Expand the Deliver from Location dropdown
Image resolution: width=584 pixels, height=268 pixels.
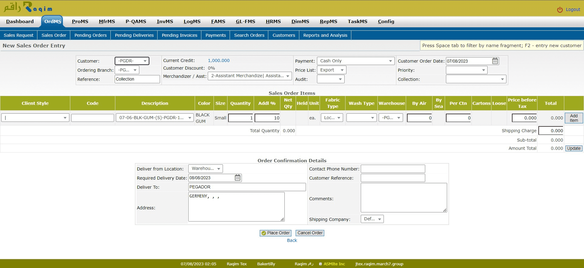206,169
